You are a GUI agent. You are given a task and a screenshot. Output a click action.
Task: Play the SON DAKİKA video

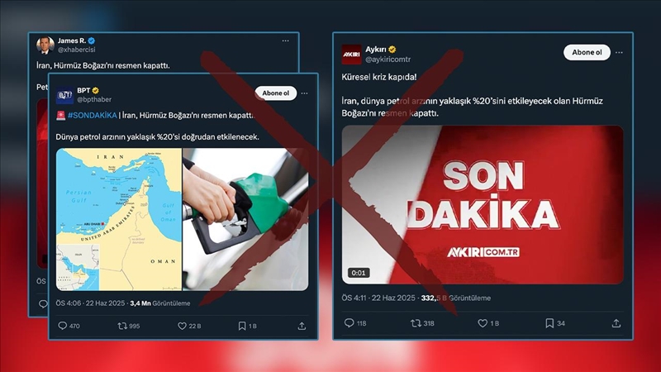click(483, 204)
